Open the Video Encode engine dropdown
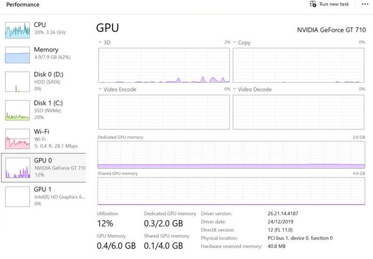The image size is (373, 259). tap(100, 89)
